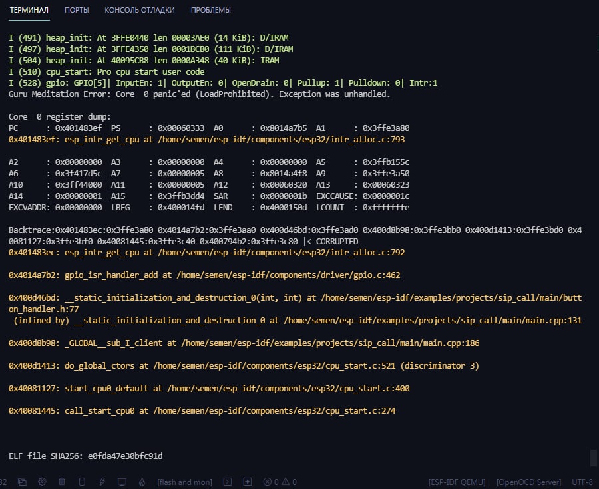Open the ПОРТЫ tab
Viewport: 599px width, 489px height.
[77, 11]
